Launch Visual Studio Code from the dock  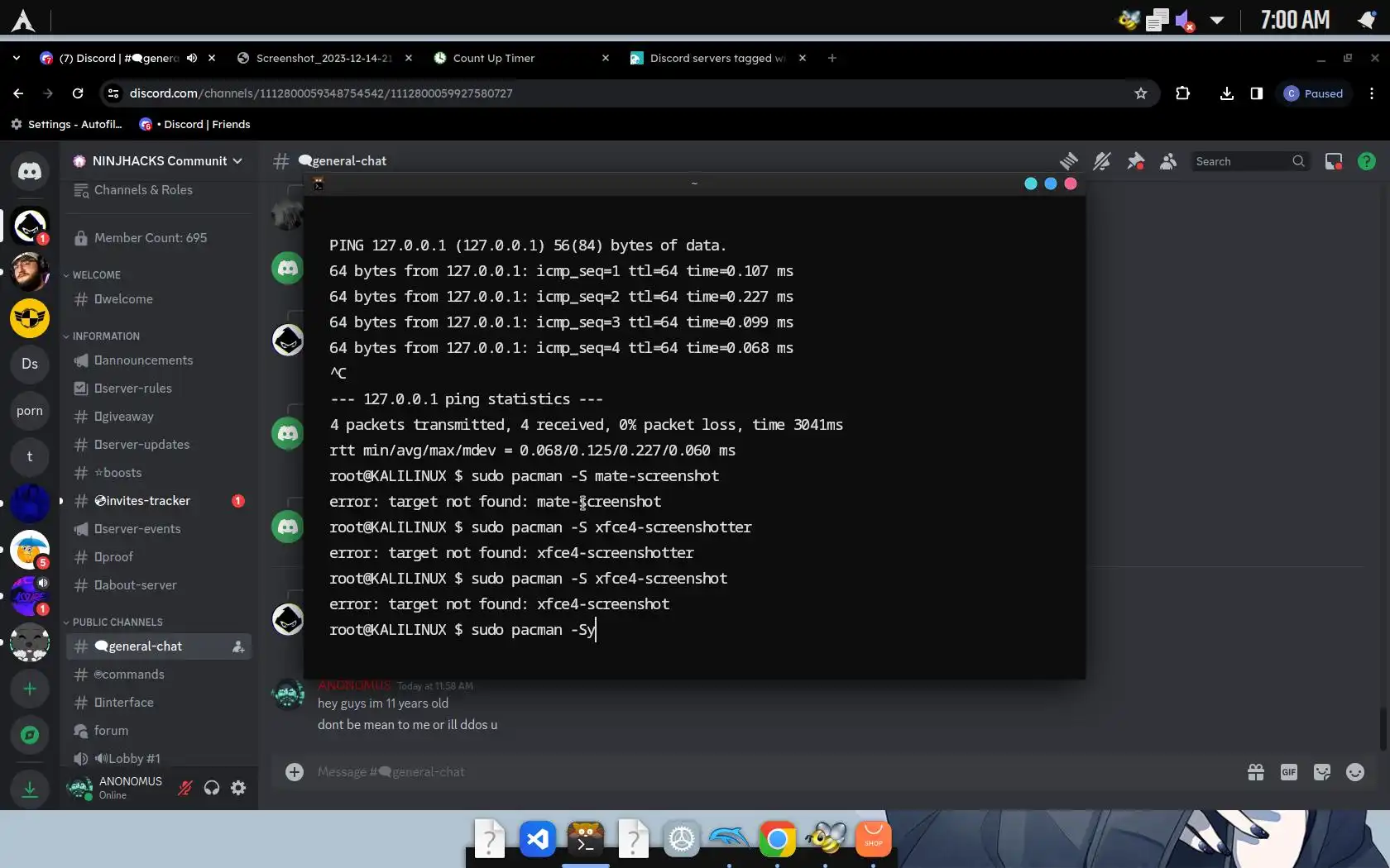(x=538, y=840)
